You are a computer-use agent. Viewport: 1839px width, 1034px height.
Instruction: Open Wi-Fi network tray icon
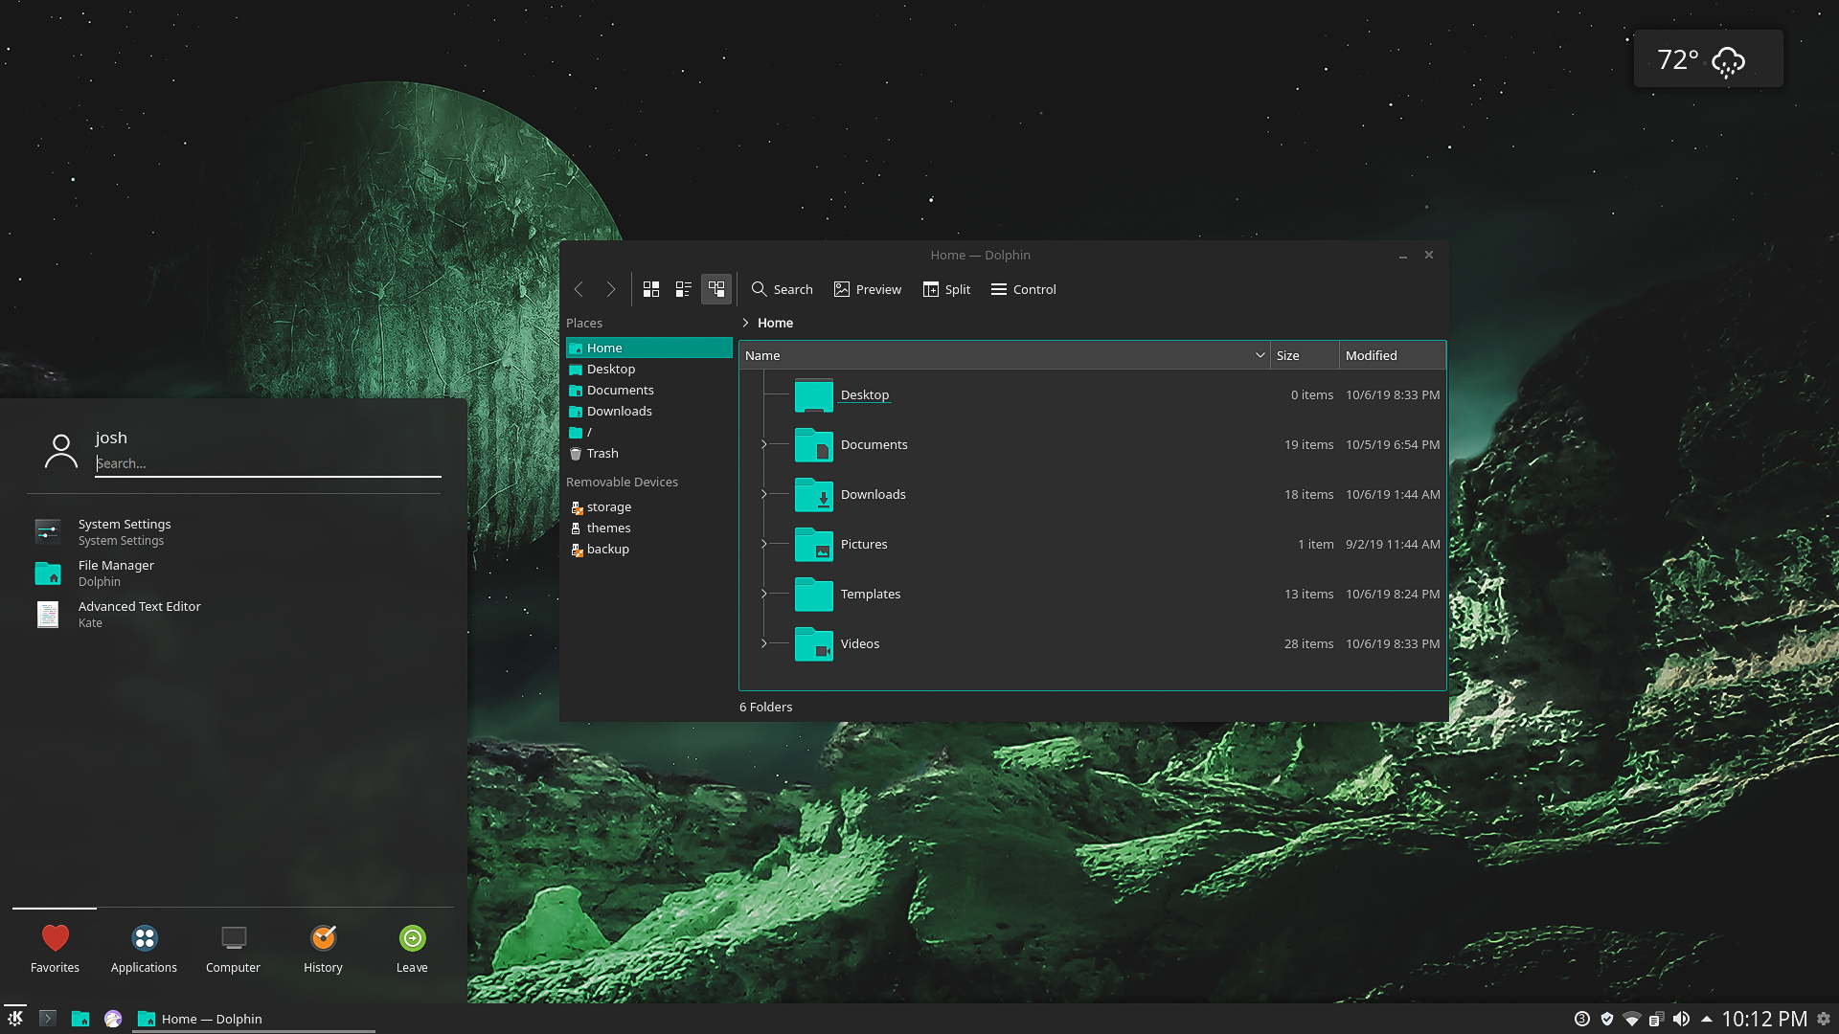tap(1632, 1019)
